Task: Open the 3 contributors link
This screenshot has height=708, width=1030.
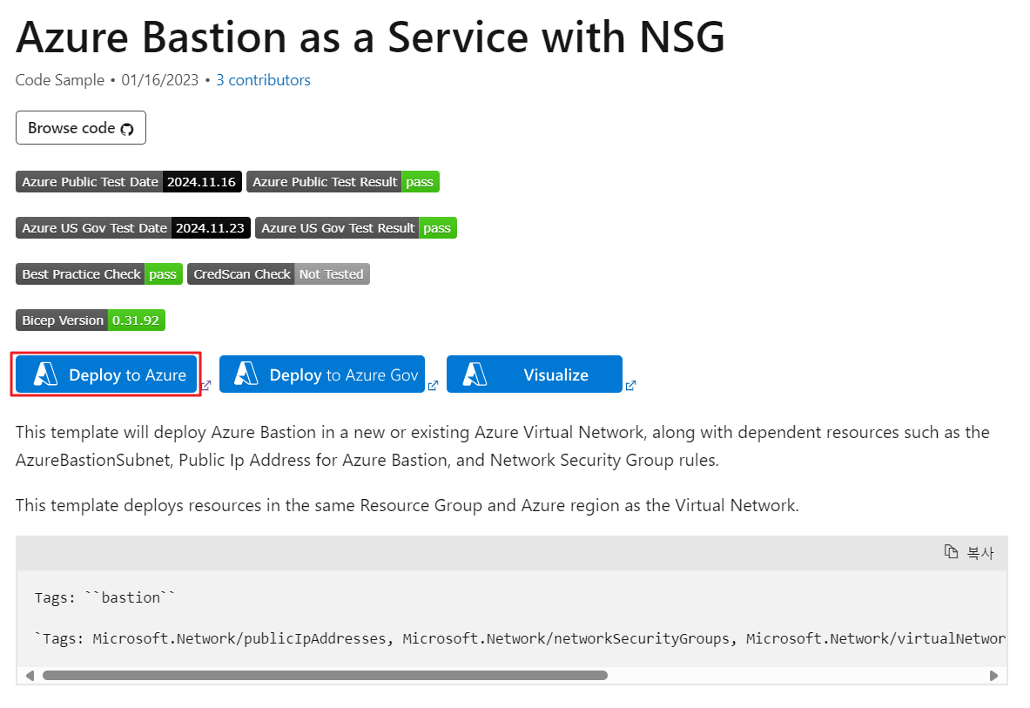Action: (x=264, y=80)
